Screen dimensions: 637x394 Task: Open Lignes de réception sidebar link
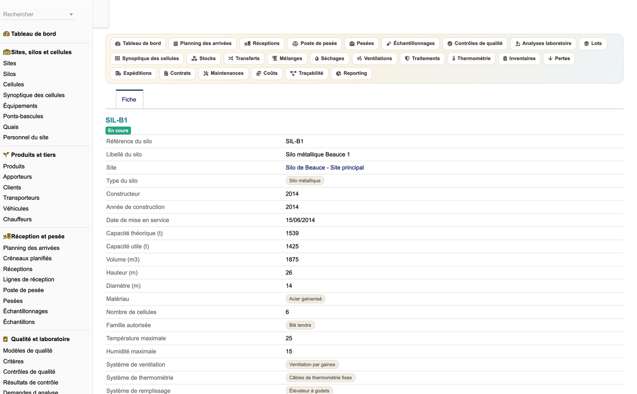[x=29, y=279]
